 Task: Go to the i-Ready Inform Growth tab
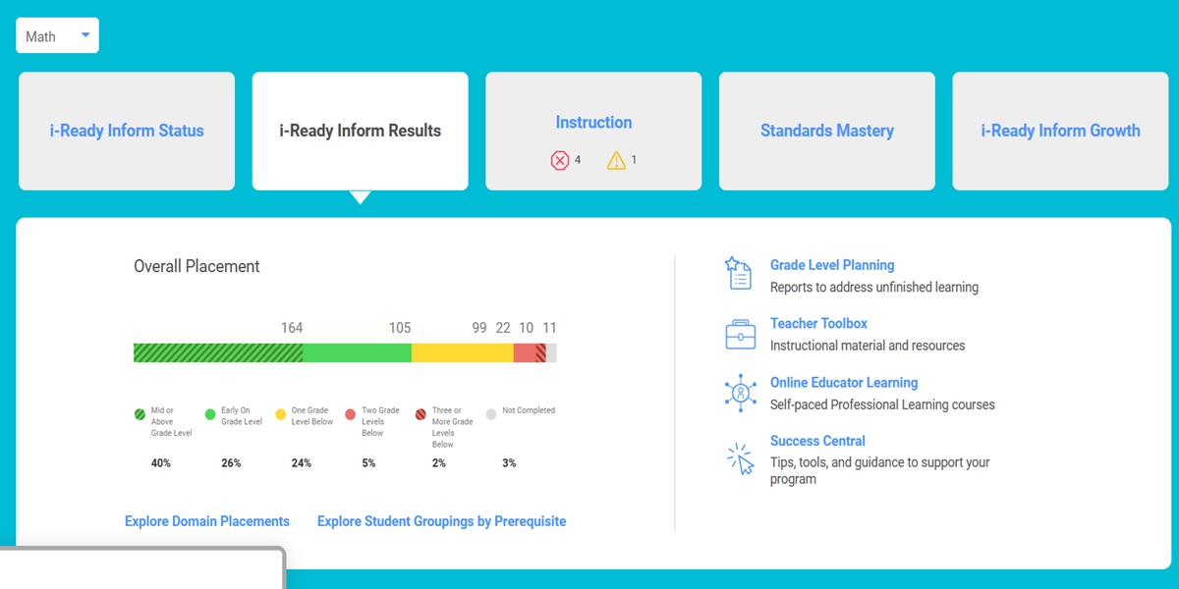1059,131
